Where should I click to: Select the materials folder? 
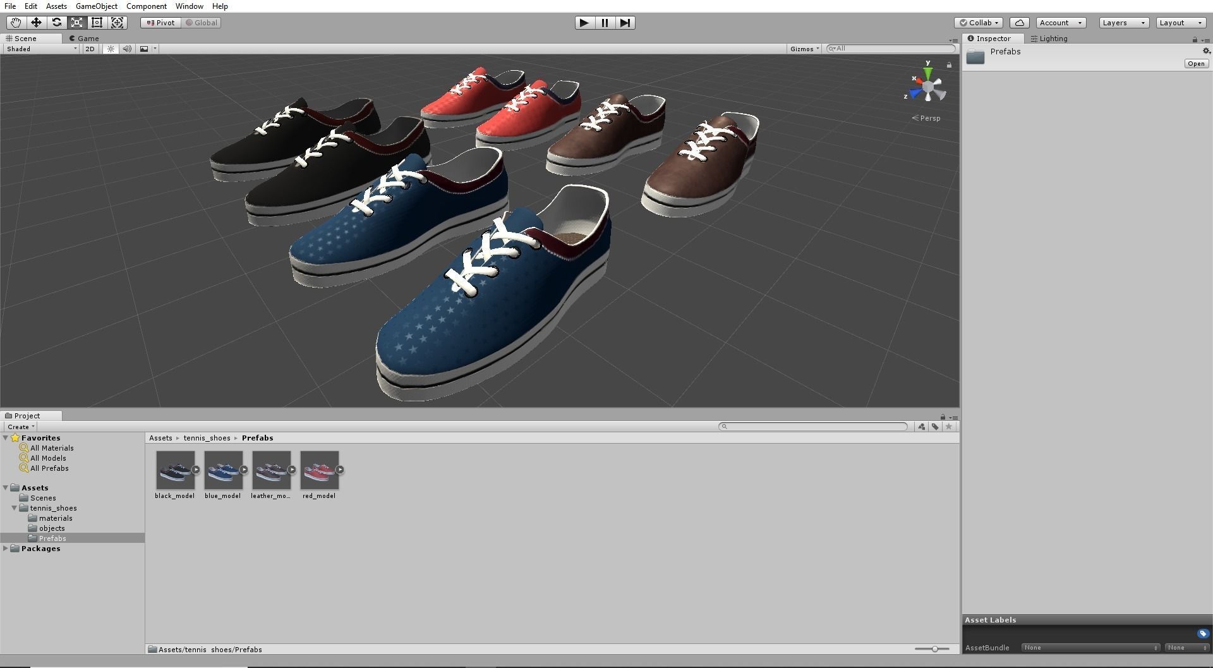click(56, 518)
